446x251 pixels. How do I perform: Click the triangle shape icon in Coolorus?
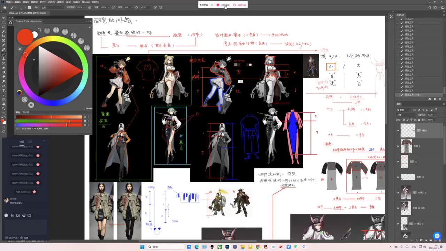tap(24, 100)
